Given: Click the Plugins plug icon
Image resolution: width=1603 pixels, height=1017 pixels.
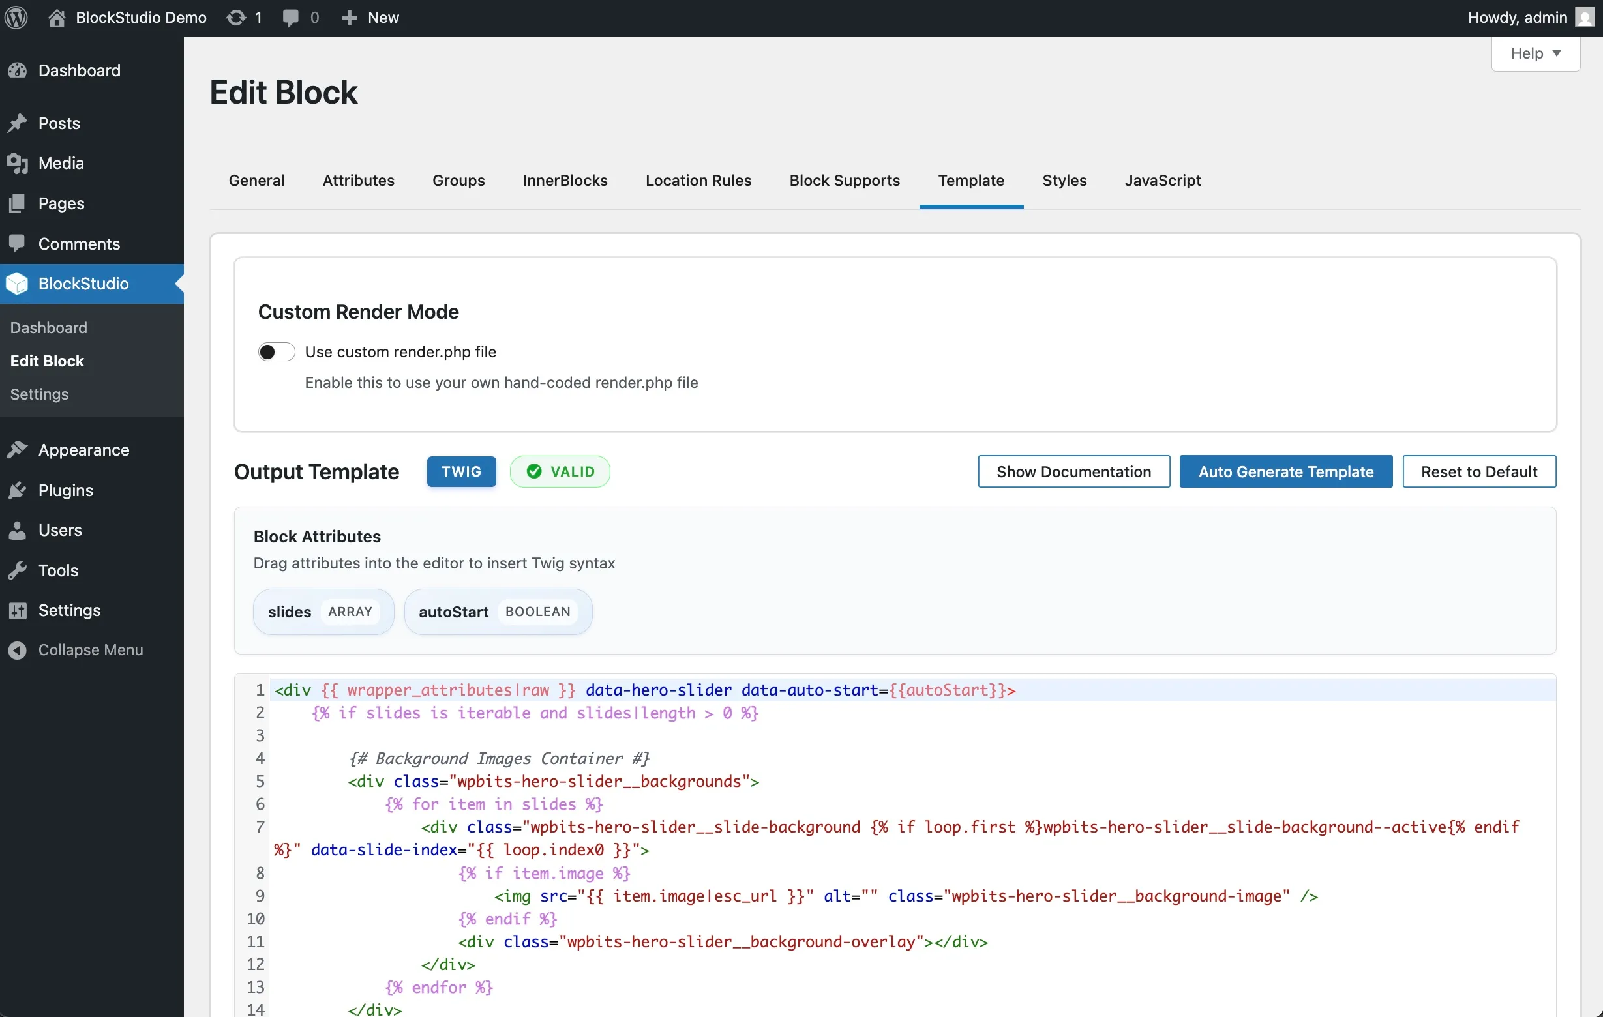Looking at the screenshot, I should [18, 490].
